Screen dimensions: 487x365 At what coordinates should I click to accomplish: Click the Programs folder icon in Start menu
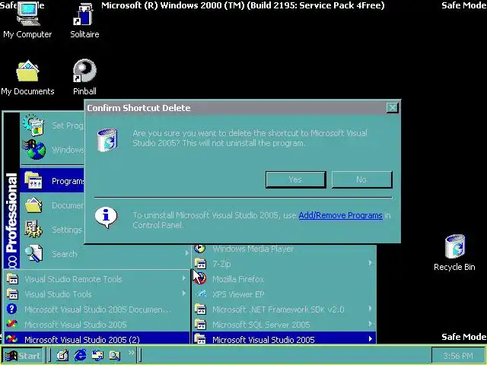tap(33, 180)
